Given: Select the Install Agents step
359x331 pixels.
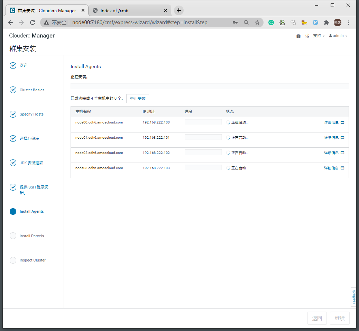Looking at the screenshot, I should pyautogui.click(x=31, y=211).
